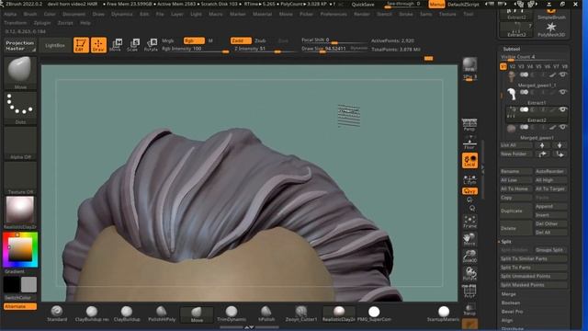Choose StartupMaterial on bottom shelf
The width and height of the screenshot is (588, 331).
[x=444, y=314]
